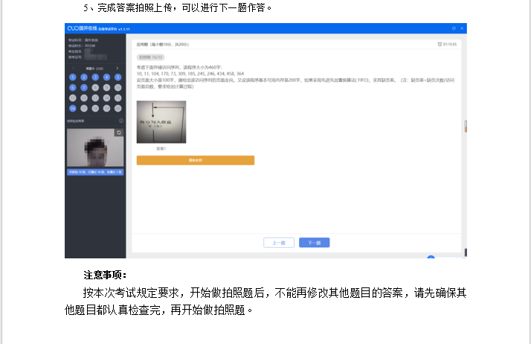This screenshot has width=531, height=344.
Task: Click the alarm clock countdown timer icon
Action: pos(440,44)
